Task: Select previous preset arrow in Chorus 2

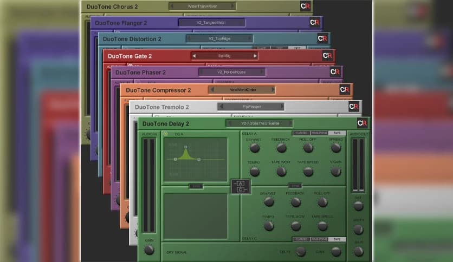Action: click(x=172, y=6)
